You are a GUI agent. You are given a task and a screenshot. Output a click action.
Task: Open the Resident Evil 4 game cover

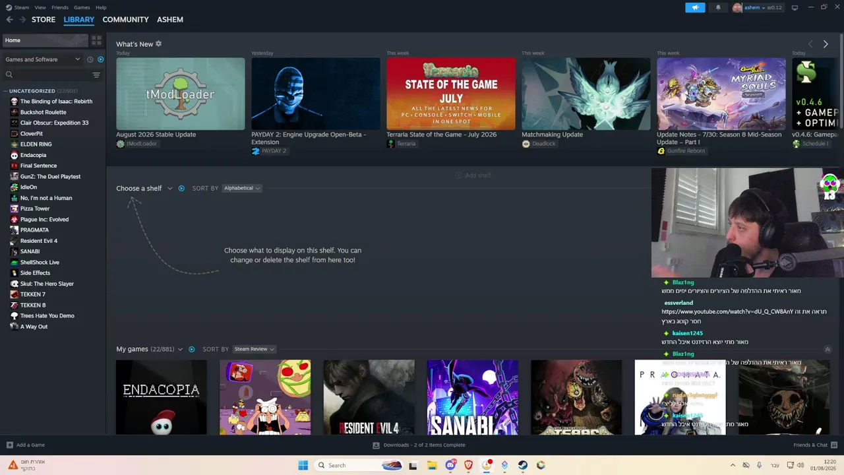pos(369,397)
